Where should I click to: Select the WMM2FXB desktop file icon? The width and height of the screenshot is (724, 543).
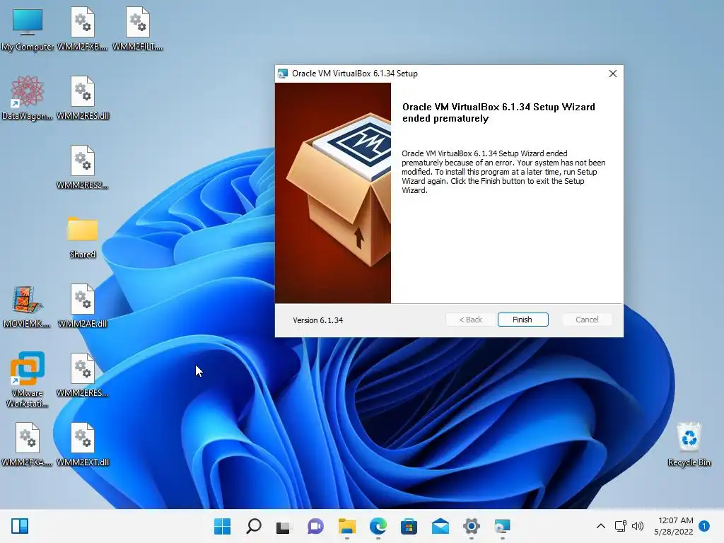click(x=83, y=29)
